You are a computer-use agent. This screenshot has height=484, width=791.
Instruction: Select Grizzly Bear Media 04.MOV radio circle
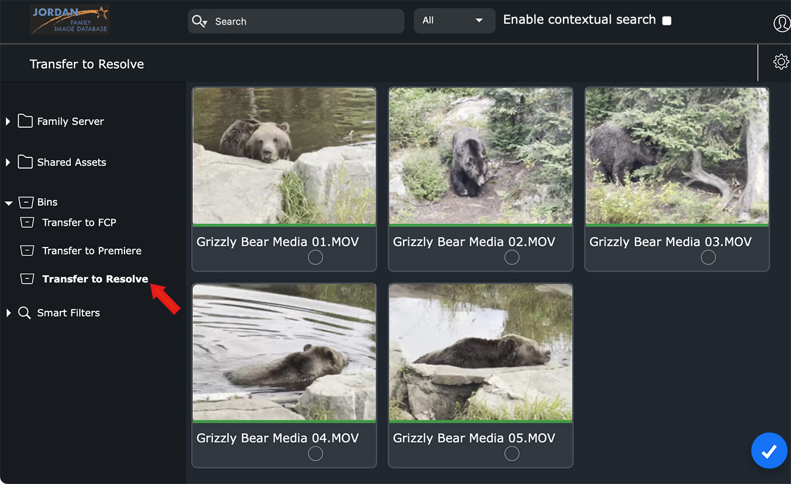tap(315, 454)
